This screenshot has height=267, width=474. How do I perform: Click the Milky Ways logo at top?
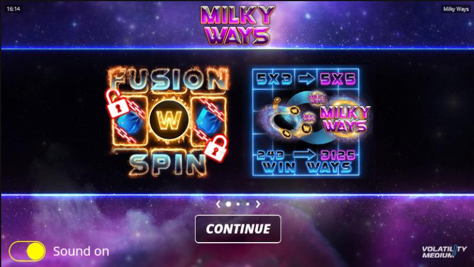[238, 25]
